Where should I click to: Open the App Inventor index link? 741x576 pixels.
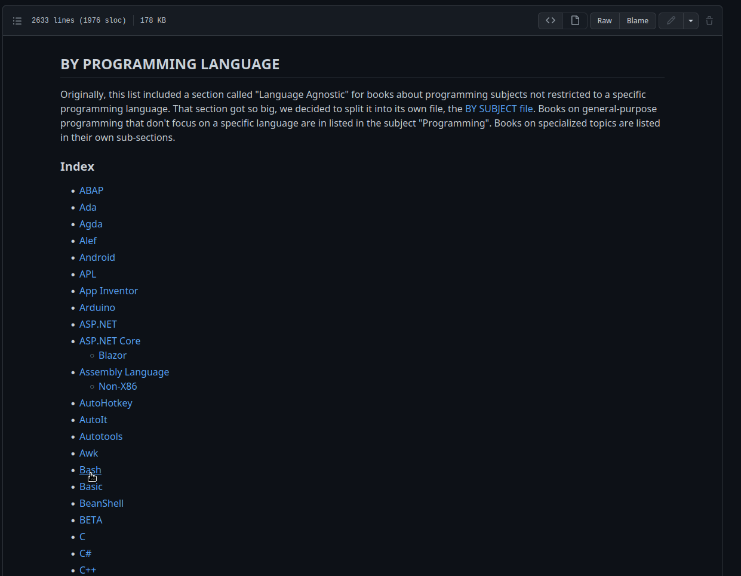pos(109,291)
